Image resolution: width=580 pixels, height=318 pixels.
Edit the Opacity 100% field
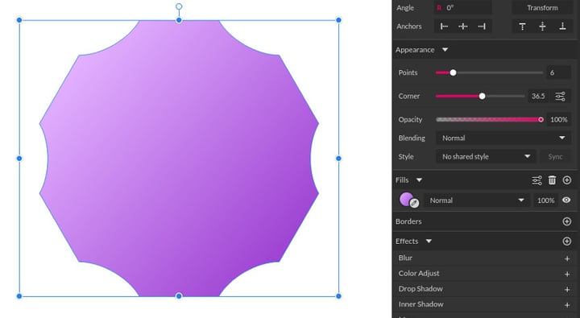558,119
